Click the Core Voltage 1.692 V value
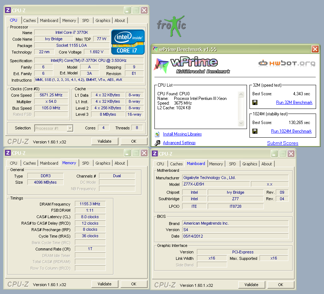Viewport: 324px width, 294px height. [x=96, y=52]
